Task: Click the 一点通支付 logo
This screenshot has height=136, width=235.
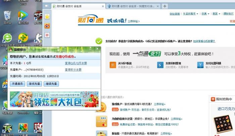Action: [x=147, y=54]
